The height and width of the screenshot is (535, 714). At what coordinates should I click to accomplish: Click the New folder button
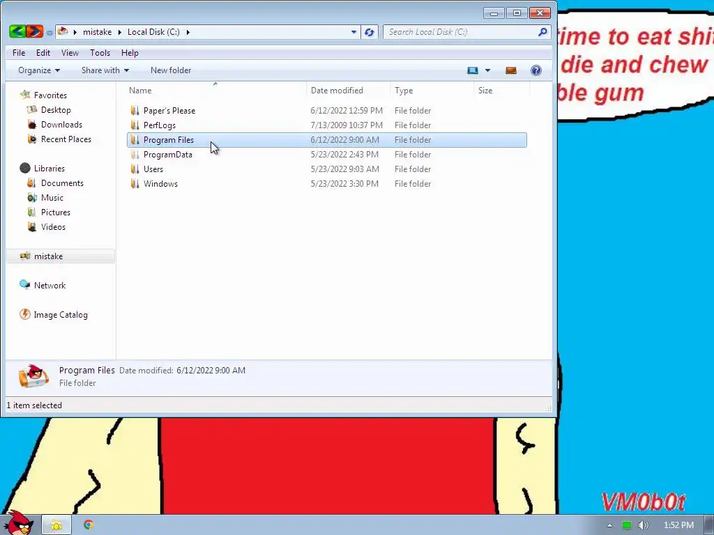point(171,70)
